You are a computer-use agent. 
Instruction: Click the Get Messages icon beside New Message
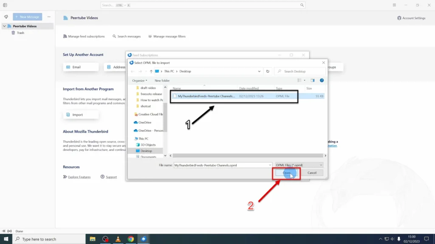6,17
